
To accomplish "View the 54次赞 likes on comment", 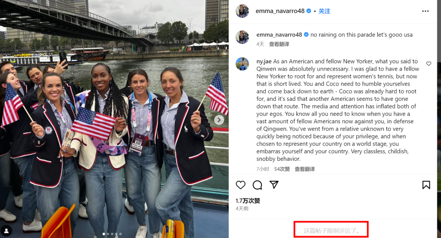I will pyautogui.click(x=282, y=169).
